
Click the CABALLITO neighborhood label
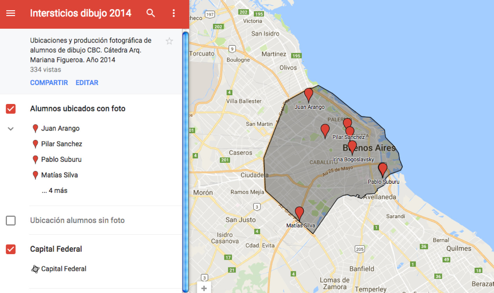323,162
